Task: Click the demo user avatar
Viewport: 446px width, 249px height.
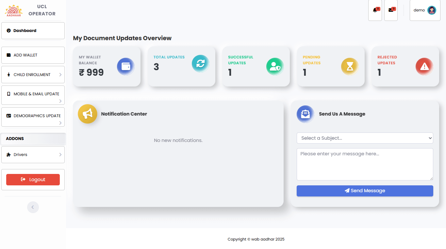Action: [x=432, y=10]
